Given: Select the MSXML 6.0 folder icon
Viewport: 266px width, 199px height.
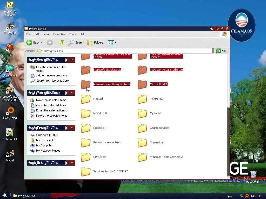Looking at the screenshot, I should pos(86,113).
